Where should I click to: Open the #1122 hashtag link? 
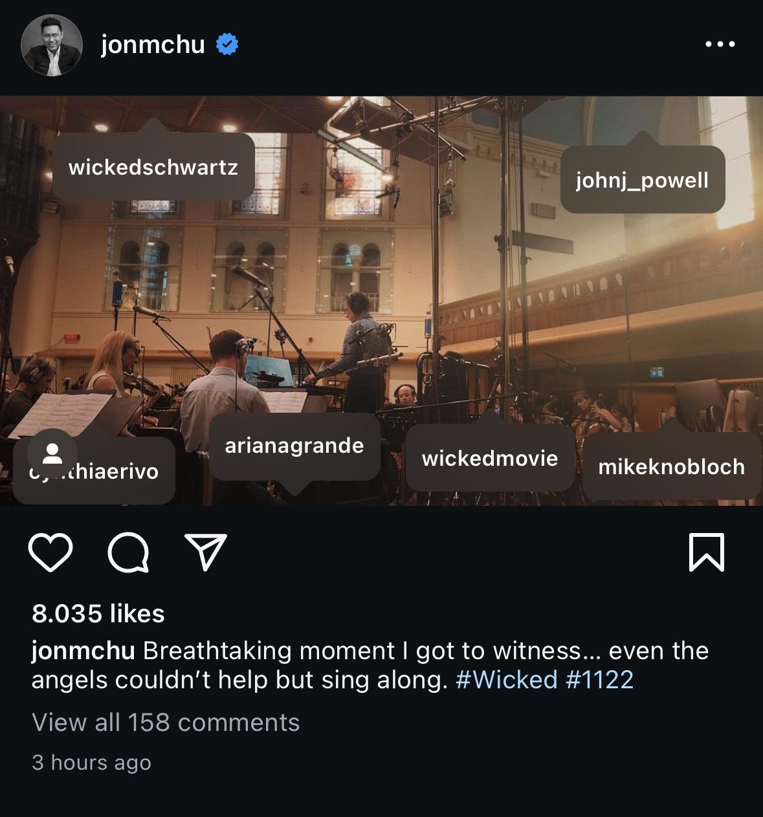tap(601, 679)
